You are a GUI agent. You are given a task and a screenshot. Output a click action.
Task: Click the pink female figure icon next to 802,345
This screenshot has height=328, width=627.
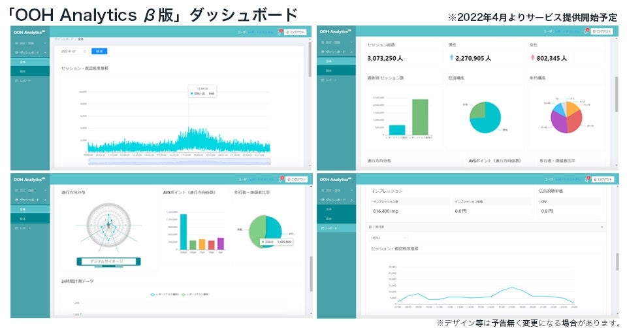pos(533,57)
